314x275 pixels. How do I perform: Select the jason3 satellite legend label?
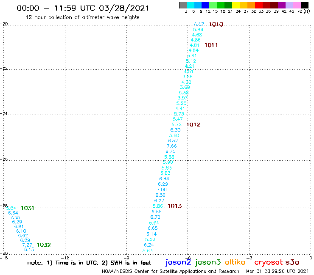click(x=208, y=262)
